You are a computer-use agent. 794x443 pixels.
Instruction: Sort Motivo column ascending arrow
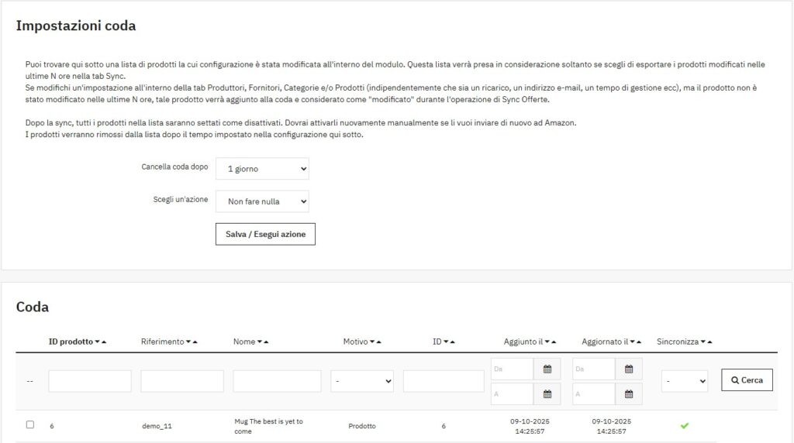(x=378, y=342)
